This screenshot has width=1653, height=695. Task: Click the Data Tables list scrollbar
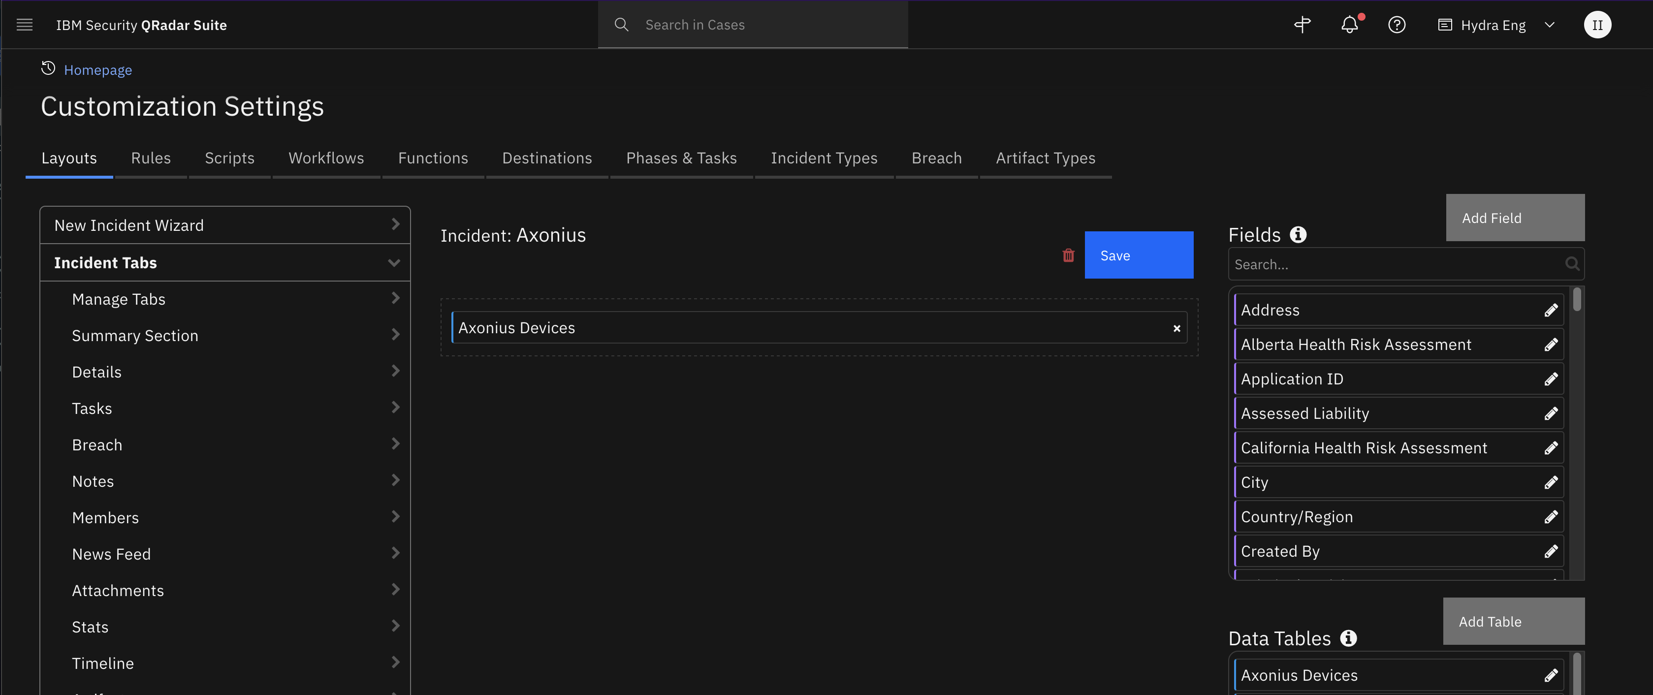[x=1577, y=674]
